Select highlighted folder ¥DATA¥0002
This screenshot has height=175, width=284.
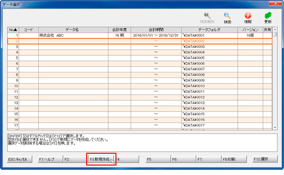(210, 41)
